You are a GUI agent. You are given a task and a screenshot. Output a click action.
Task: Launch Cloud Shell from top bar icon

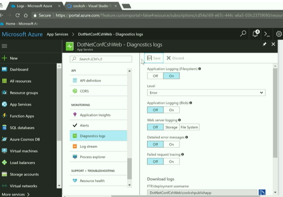267,34
